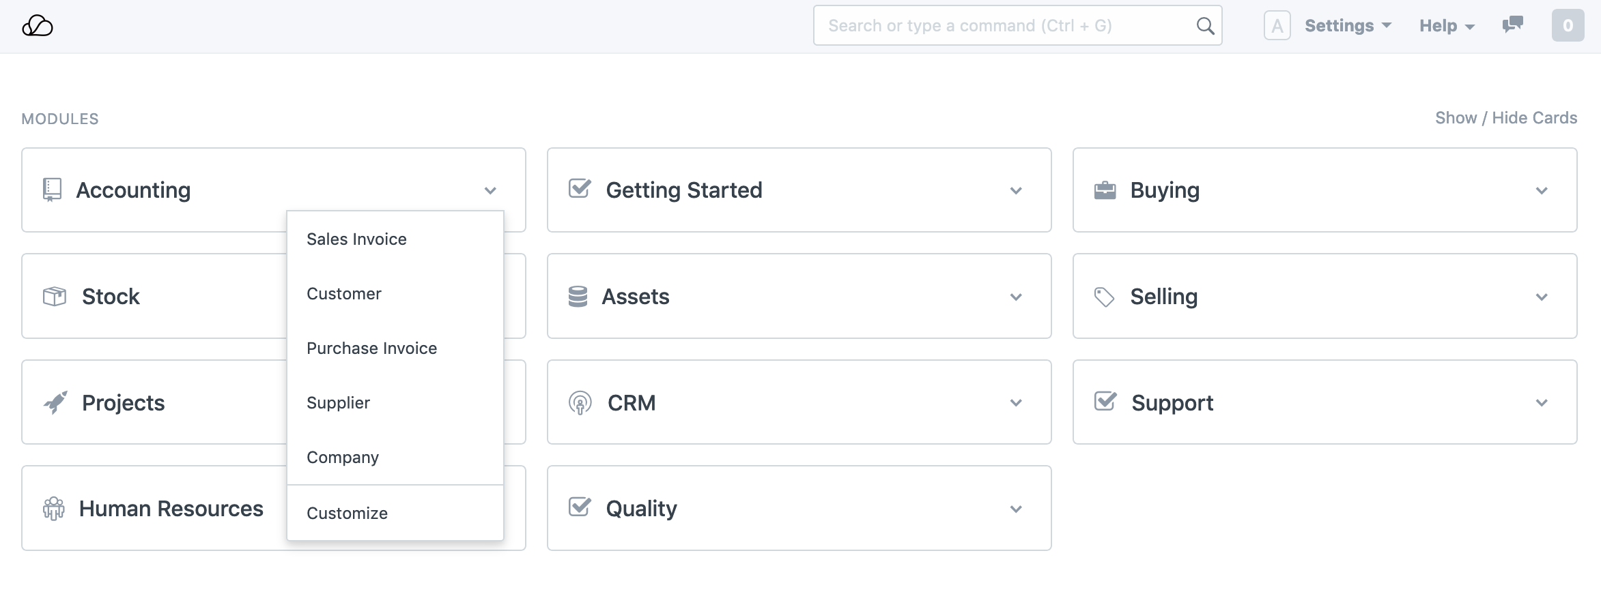Collapse the Accounting dropdown chevron
The width and height of the screenshot is (1601, 596).
pos(490,190)
